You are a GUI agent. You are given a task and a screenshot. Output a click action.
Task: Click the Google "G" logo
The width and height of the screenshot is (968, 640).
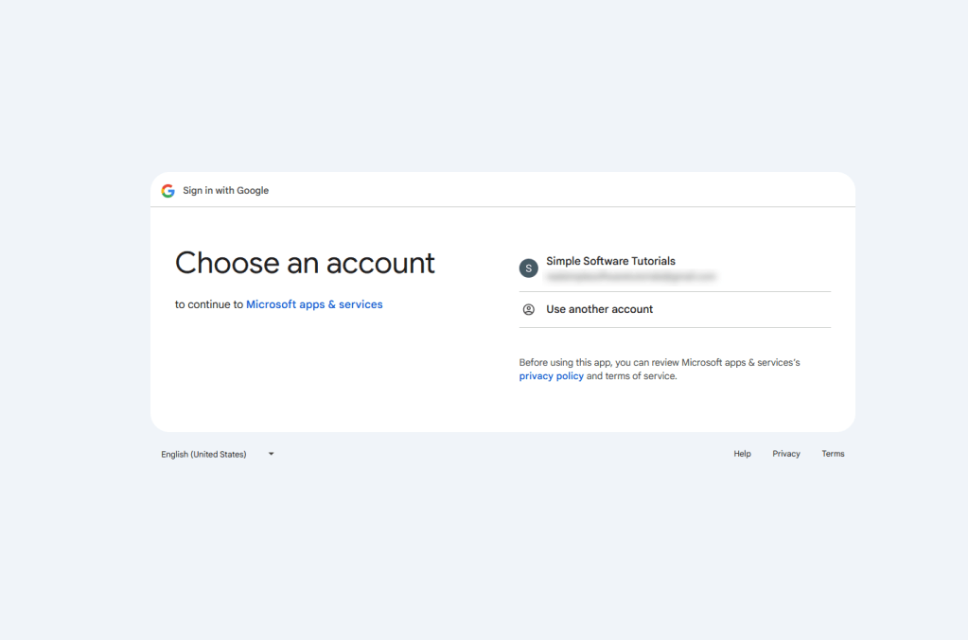tap(168, 191)
